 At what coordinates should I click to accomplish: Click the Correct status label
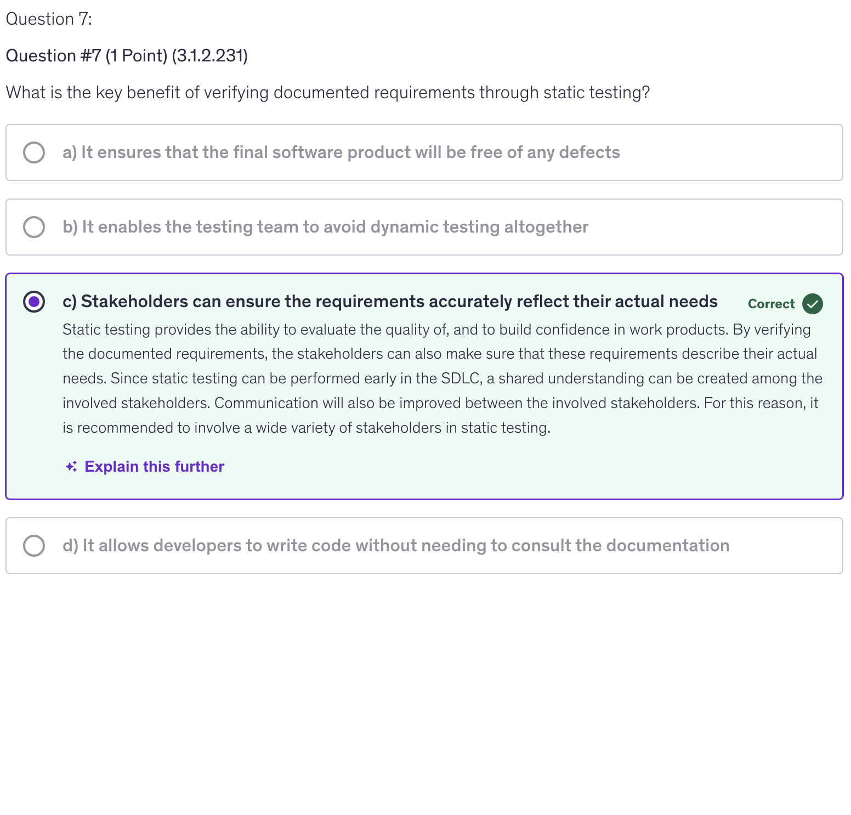[771, 304]
